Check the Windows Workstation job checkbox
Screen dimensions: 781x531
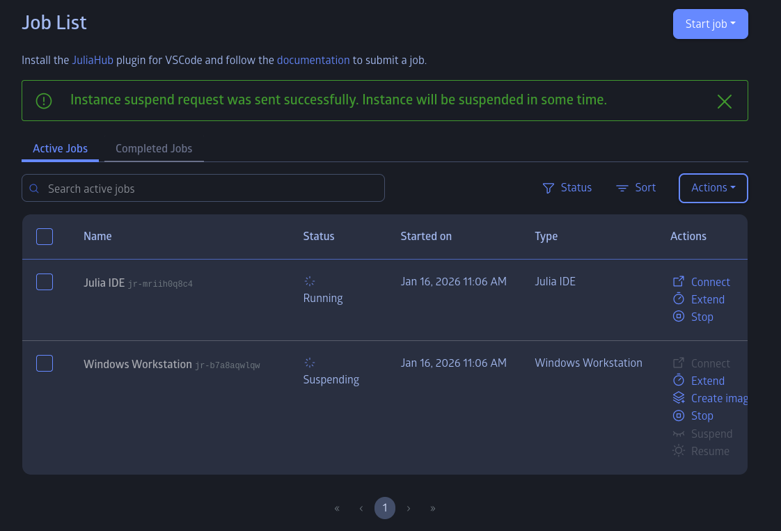coord(45,363)
